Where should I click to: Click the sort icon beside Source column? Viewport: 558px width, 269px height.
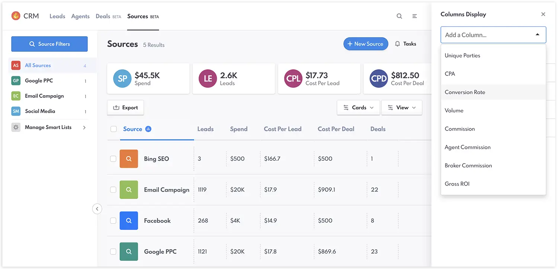pyautogui.click(x=148, y=129)
